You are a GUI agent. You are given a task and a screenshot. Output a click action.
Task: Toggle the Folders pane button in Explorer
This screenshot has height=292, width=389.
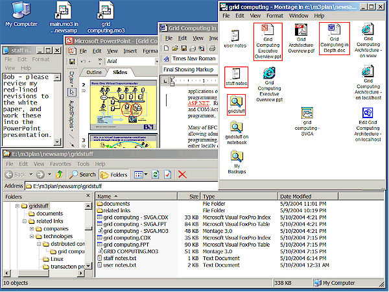coord(114,175)
